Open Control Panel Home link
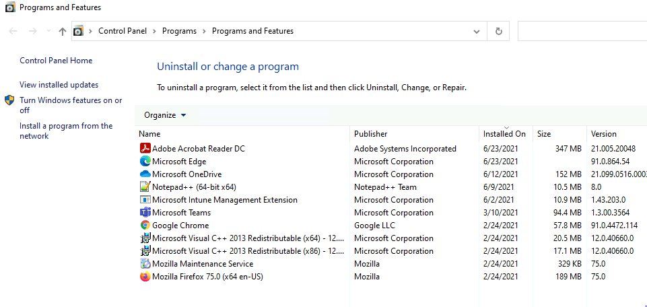Image resolution: width=647 pixels, height=307 pixels. click(56, 61)
